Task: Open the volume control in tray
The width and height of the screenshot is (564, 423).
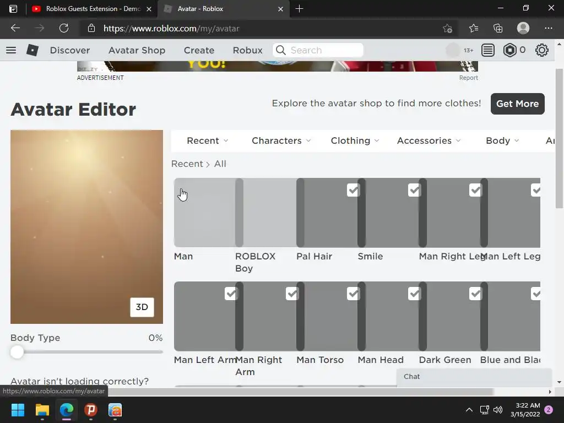Action: click(498, 410)
